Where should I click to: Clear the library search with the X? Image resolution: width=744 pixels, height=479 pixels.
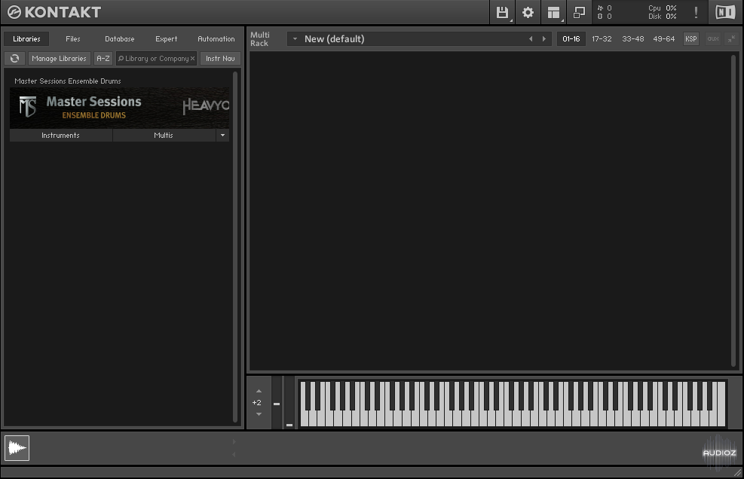[192, 58]
